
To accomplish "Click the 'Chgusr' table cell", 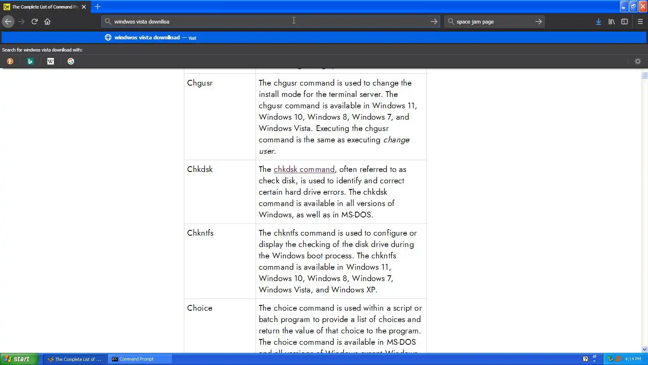I will (x=220, y=117).
